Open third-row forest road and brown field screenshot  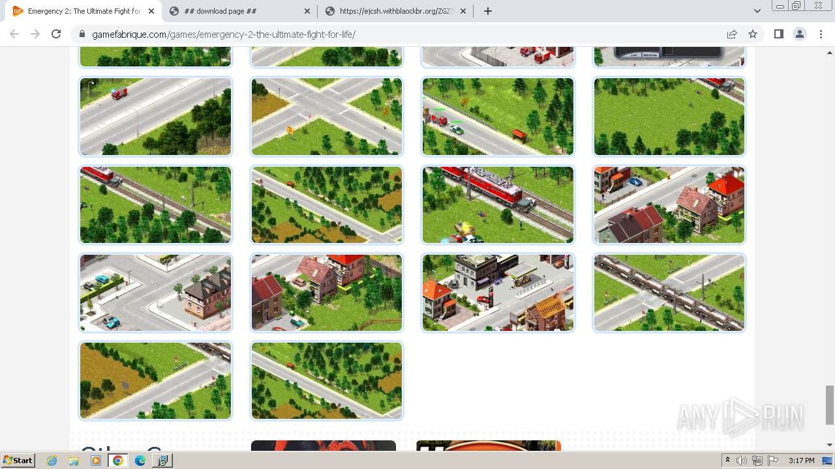(327, 205)
